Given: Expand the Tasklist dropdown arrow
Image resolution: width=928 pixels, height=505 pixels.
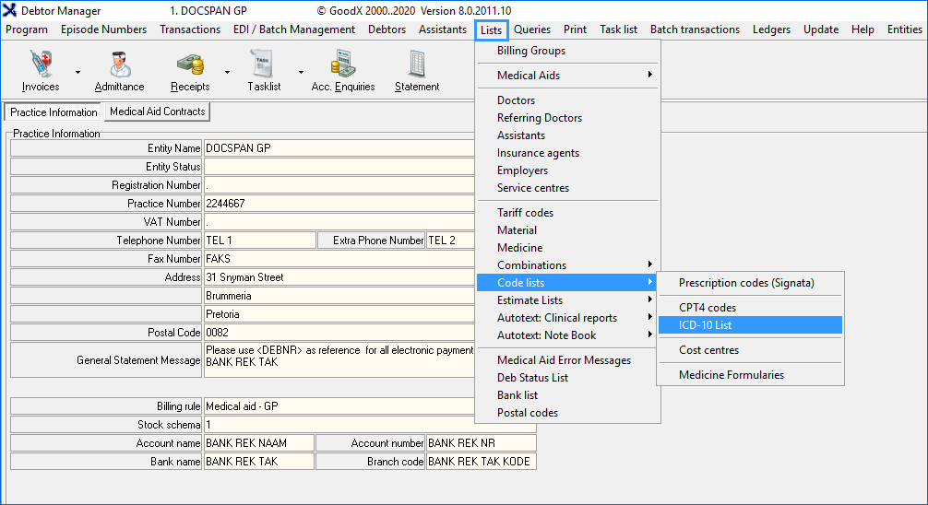Looking at the screenshot, I should tap(301, 72).
